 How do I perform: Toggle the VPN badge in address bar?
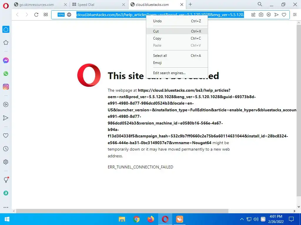click(61, 15)
